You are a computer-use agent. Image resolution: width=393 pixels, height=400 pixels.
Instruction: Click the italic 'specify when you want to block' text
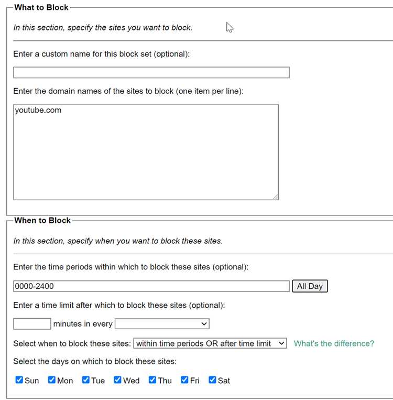pos(118,241)
